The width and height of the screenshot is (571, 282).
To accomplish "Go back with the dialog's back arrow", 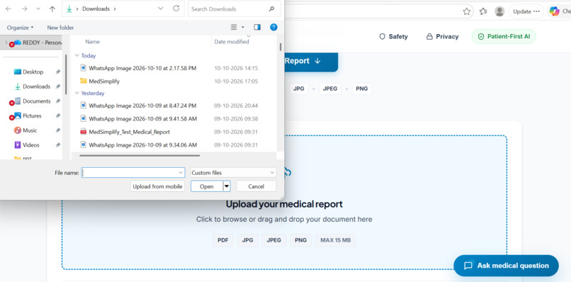I will pos(9,9).
